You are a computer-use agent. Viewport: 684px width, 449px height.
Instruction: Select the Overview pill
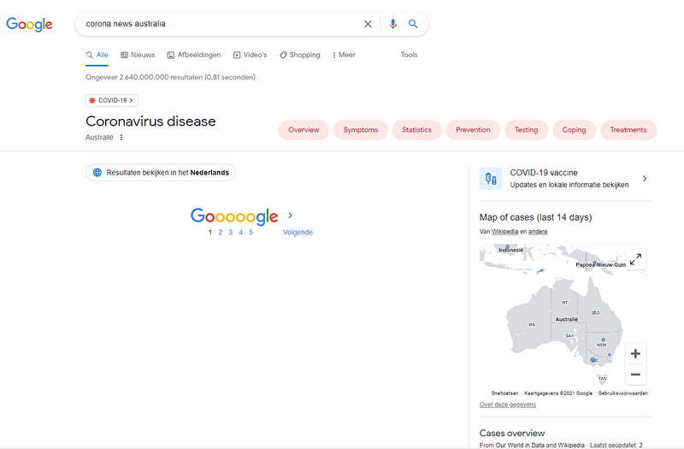coord(304,130)
